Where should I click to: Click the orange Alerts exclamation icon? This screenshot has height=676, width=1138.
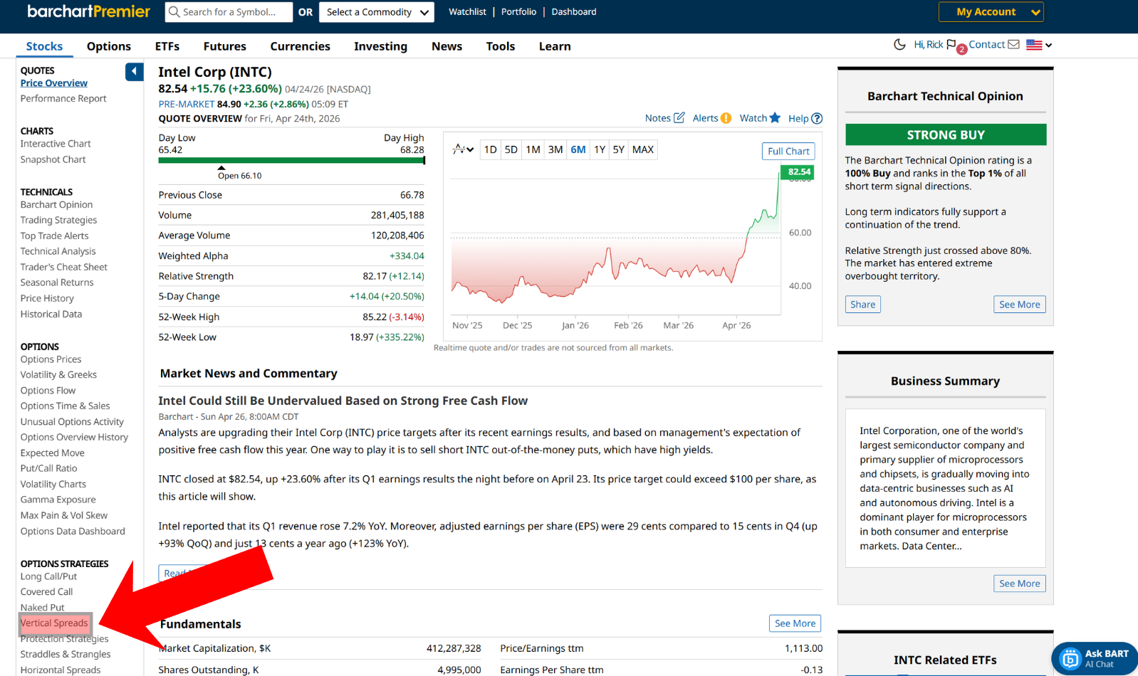pyautogui.click(x=726, y=118)
